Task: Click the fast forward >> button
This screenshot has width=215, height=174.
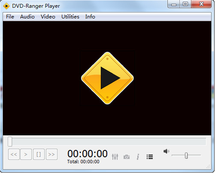Action: point(51,154)
